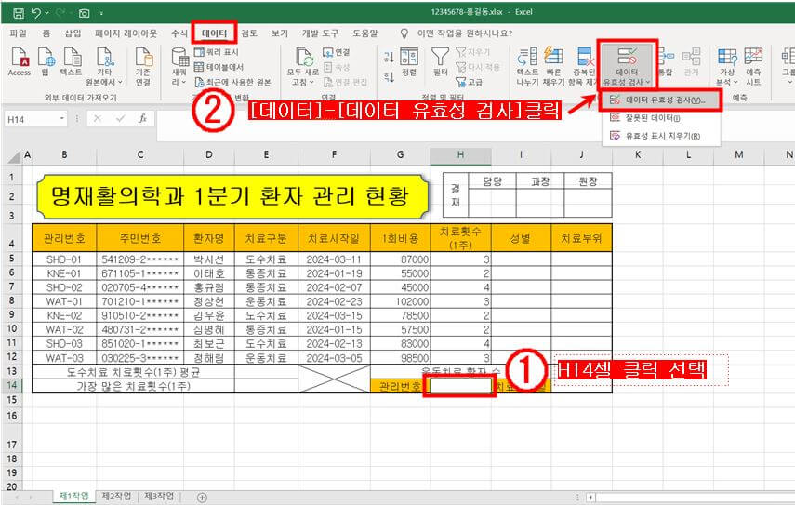Click From Table (테이블에서)

(219, 67)
